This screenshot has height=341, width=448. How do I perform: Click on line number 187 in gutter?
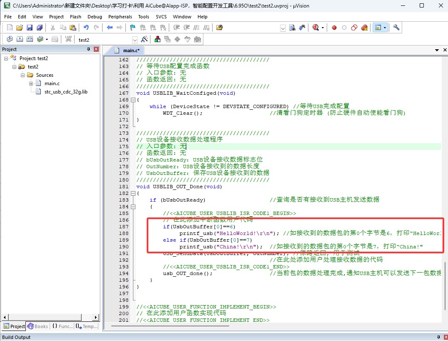pyautogui.click(x=124, y=227)
